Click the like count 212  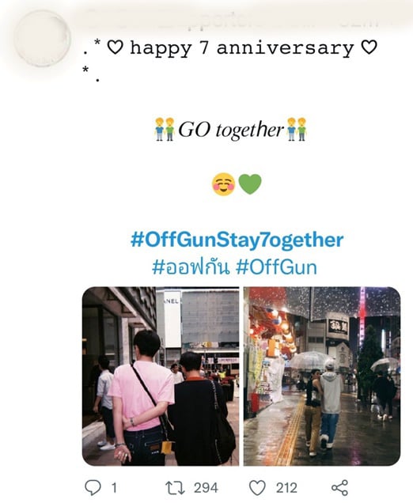point(286,488)
